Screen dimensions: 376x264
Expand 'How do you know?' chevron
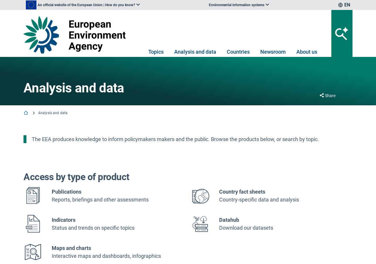[x=138, y=5]
